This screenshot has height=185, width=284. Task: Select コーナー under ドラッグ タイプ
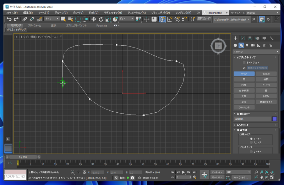[251, 152]
